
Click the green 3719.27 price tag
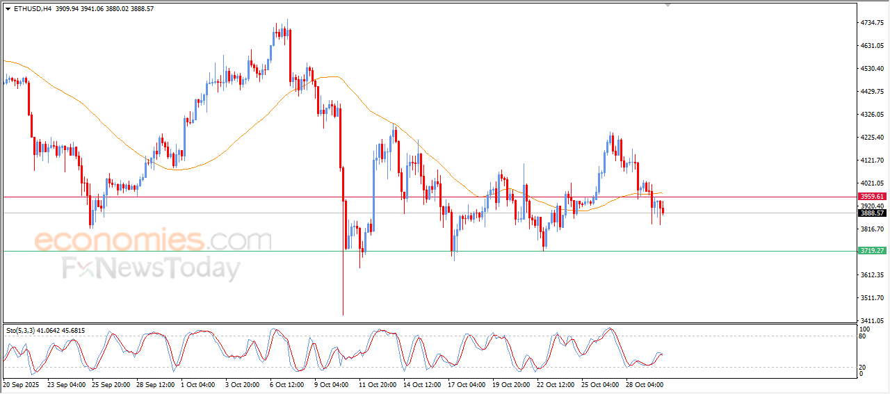872,251
